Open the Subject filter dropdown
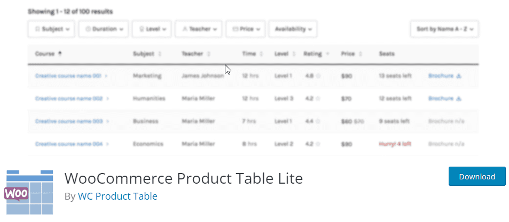Screen dimensions: 509x222 [51, 29]
